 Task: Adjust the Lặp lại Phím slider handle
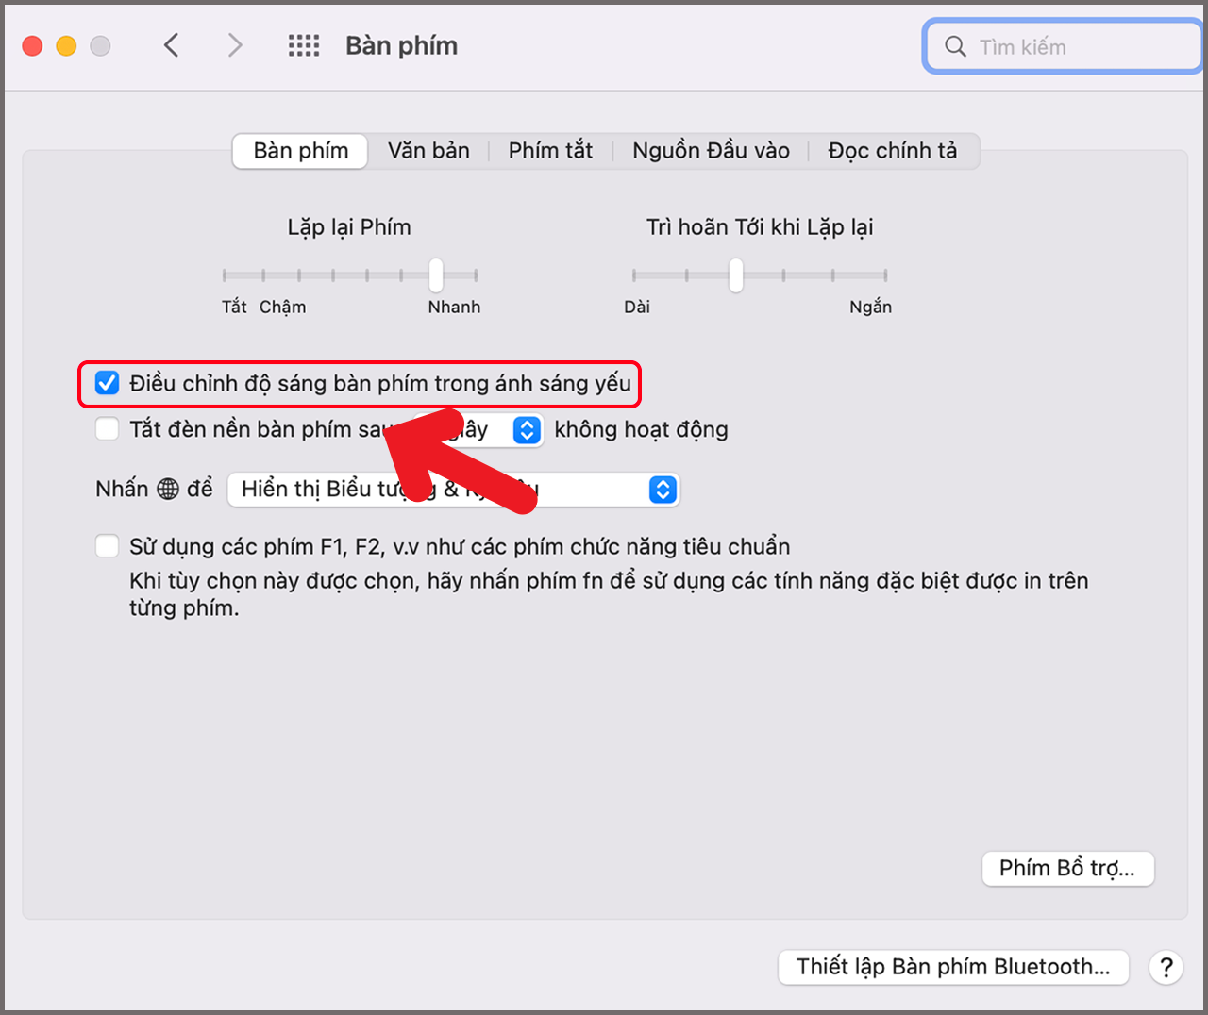click(436, 275)
